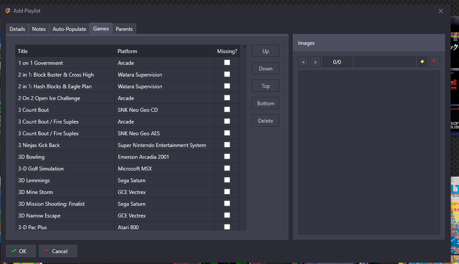
Task: Select 2 in 1: Hash Blocks & Eagle Plan
Action: pos(55,87)
